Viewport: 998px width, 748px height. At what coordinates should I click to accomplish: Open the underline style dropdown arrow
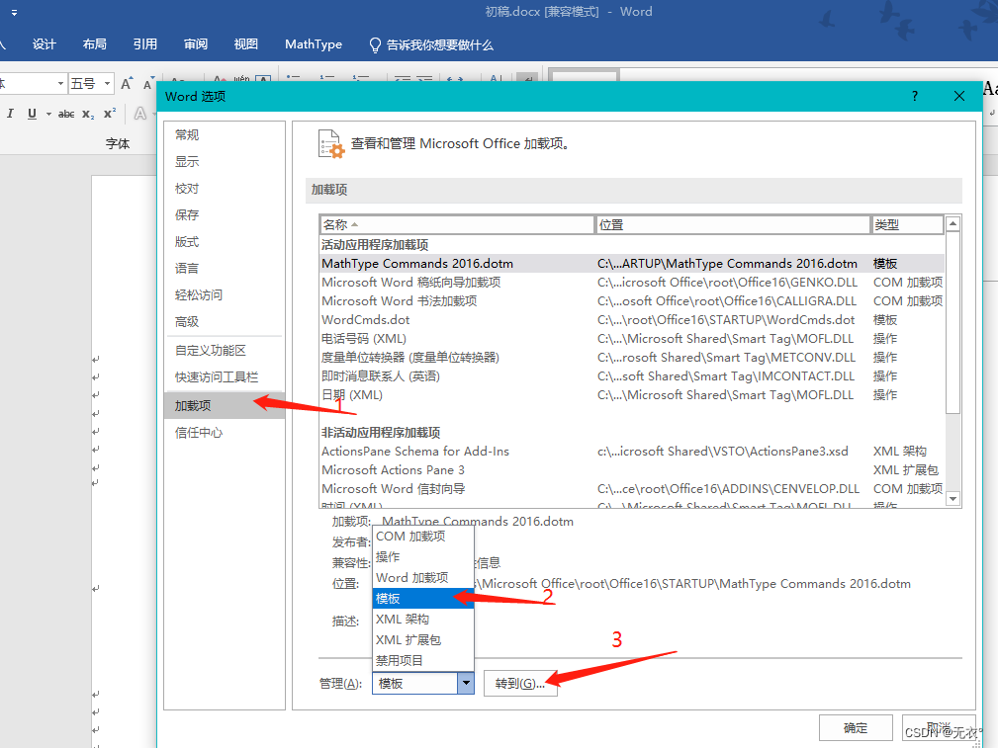[x=48, y=114]
